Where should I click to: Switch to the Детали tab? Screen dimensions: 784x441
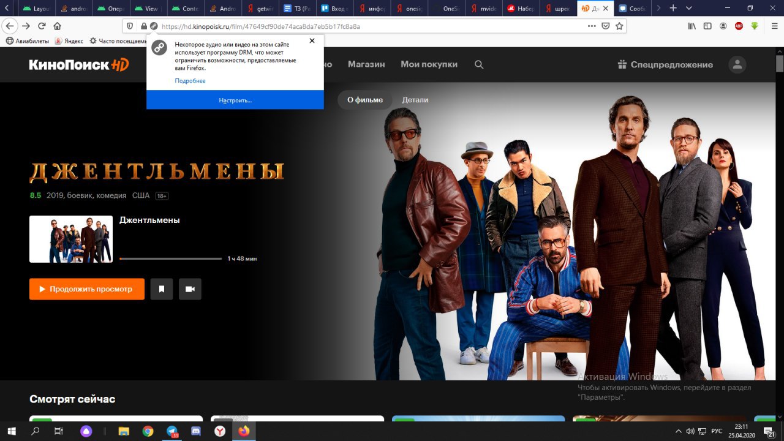click(415, 100)
